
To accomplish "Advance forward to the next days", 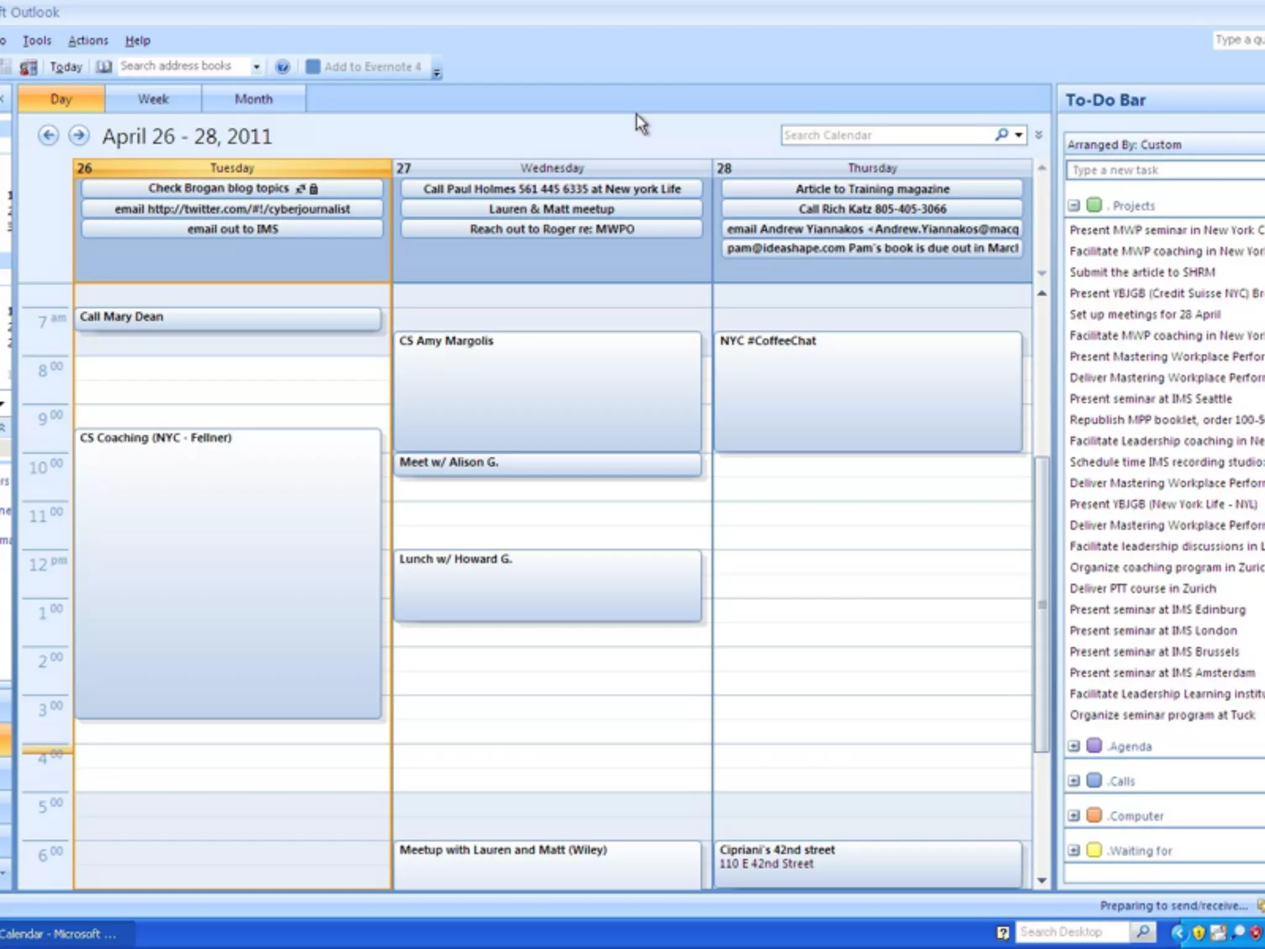I will pyautogui.click(x=79, y=135).
